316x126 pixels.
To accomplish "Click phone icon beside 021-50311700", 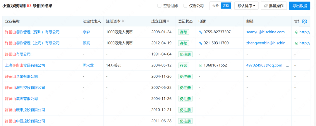I will 200,43.
